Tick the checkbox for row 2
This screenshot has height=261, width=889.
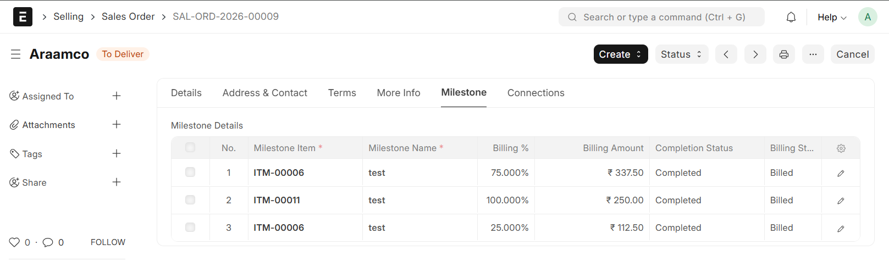tap(190, 200)
